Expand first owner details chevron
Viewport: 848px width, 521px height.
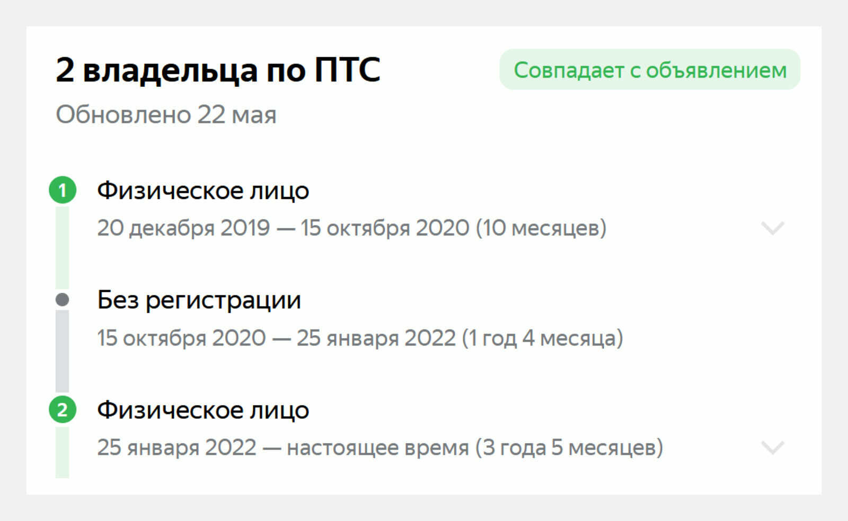click(772, 228)
